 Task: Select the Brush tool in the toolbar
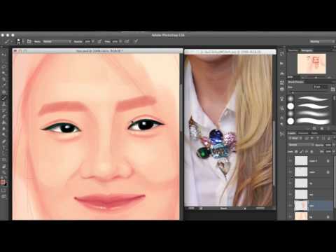click(3, 98)
